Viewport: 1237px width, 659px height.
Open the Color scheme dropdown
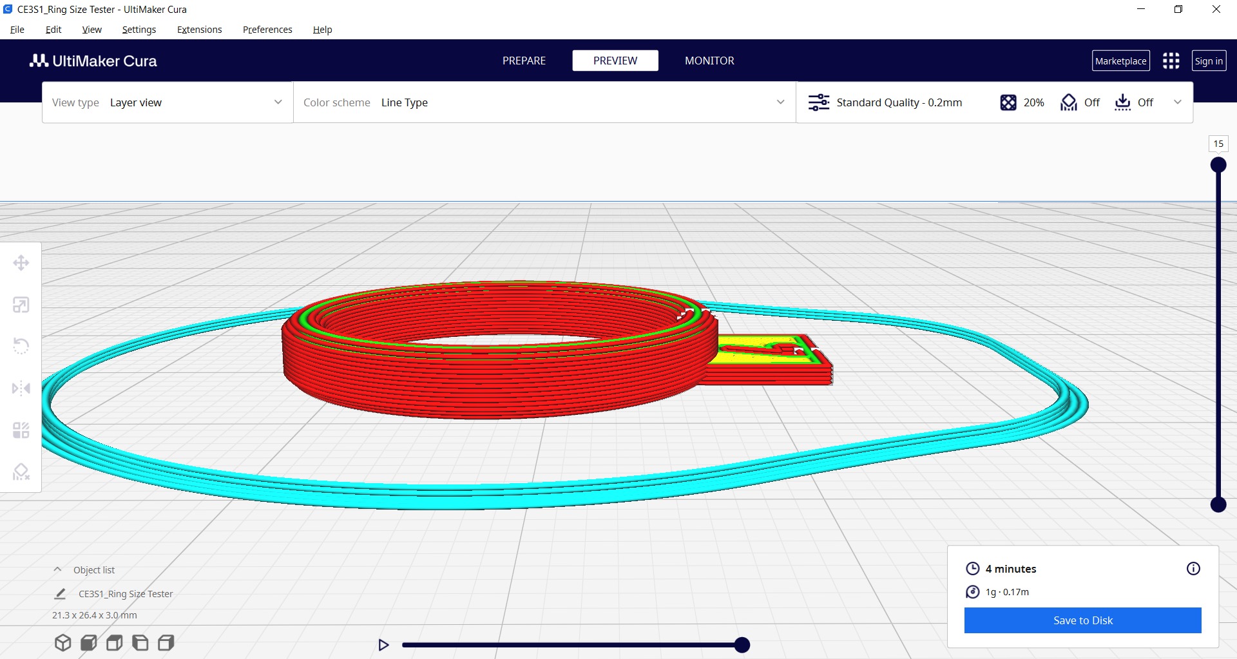(x=544, y=102)
